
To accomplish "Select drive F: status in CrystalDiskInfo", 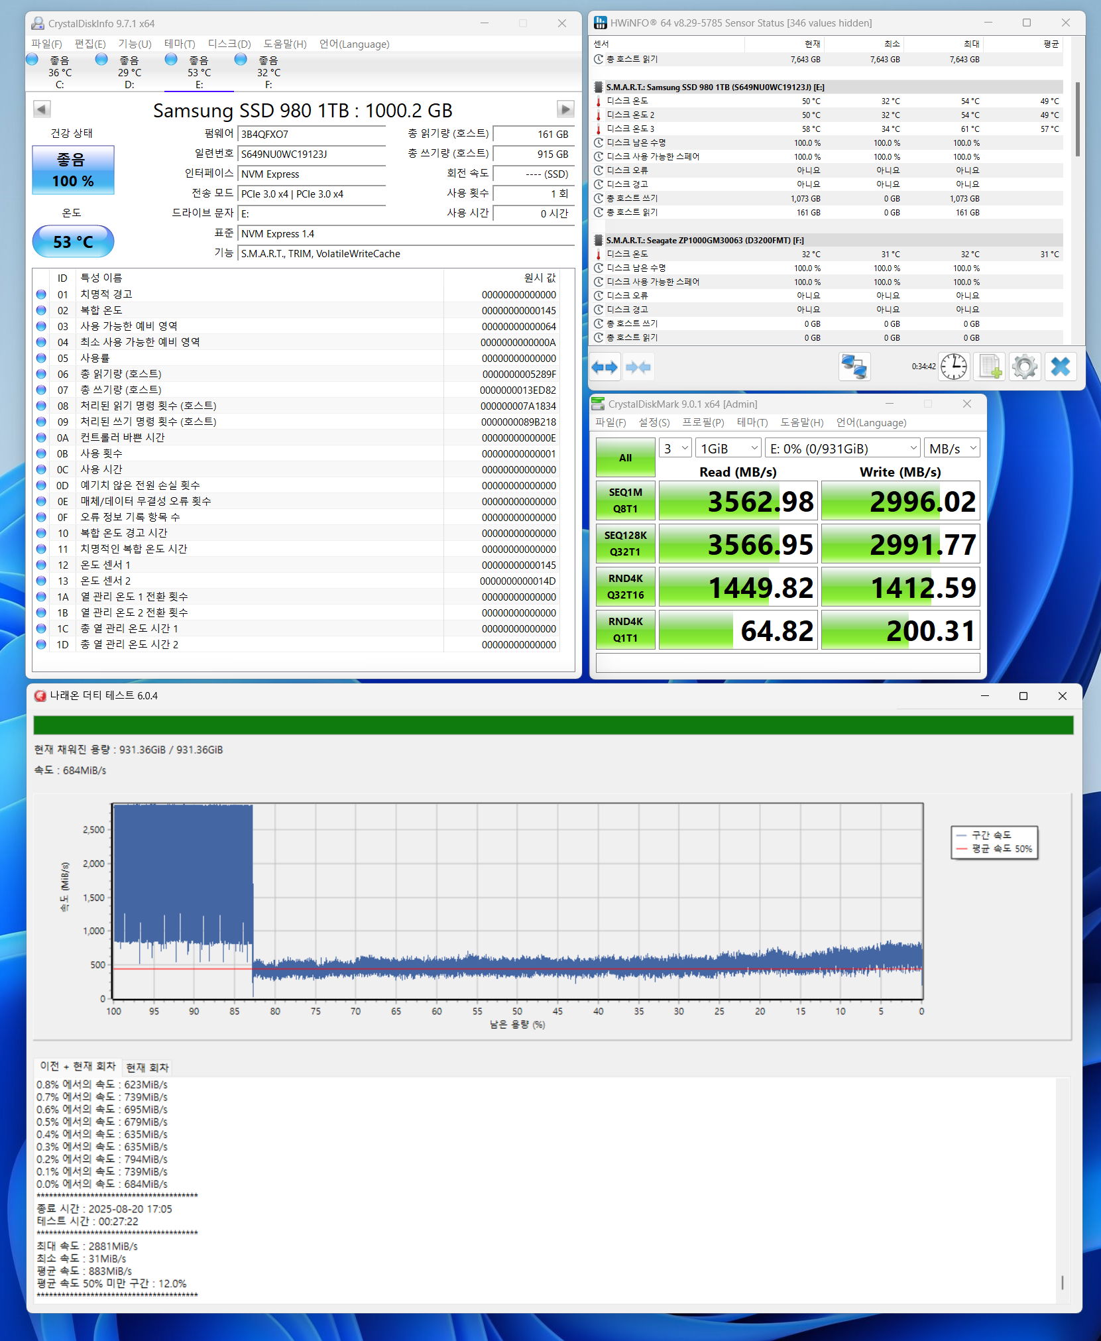I will pyautogui.click(x=268, y=72).
